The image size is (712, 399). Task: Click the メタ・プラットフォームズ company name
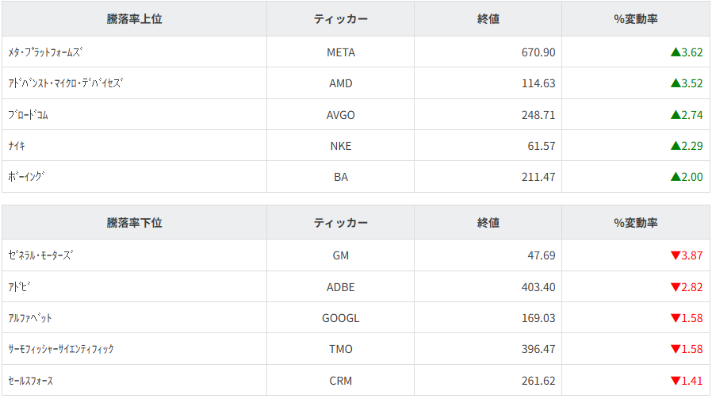tap(45, 52)
